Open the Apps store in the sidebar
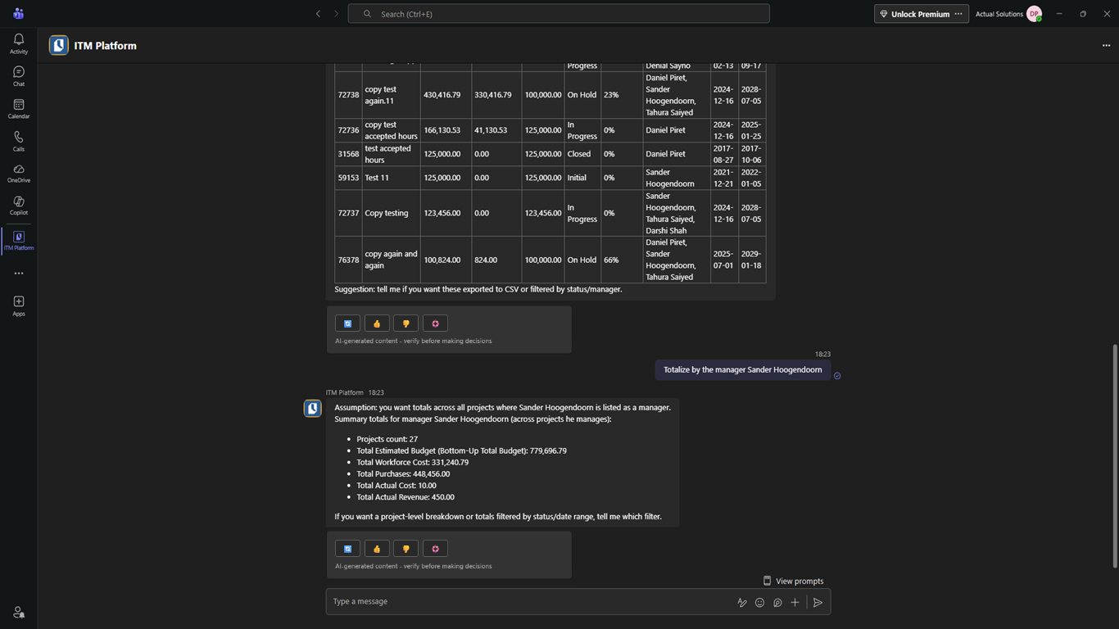The image size is (1119, 629). click(18, 306)
